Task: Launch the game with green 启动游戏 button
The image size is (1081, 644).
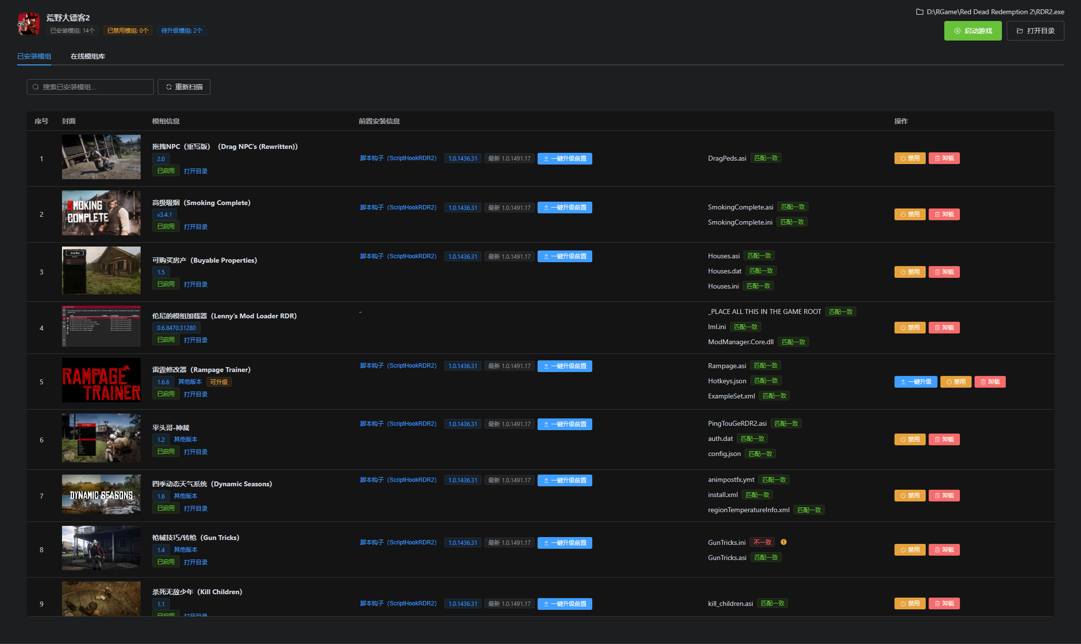Action: [973, 31]
